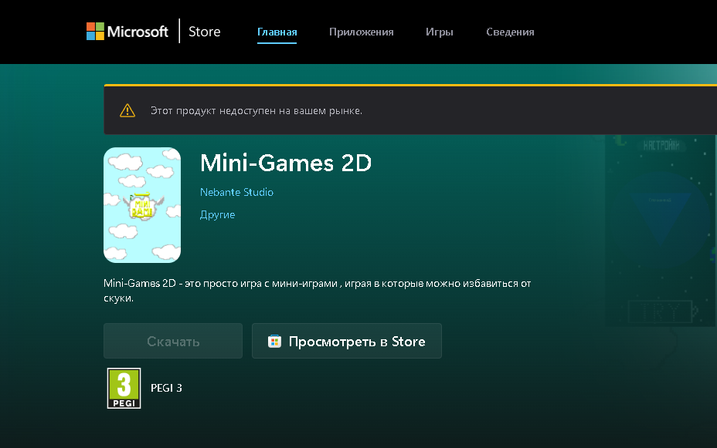The image size is (717, 448).
Task: Open the Приложения tab
Action: (361, 32)
